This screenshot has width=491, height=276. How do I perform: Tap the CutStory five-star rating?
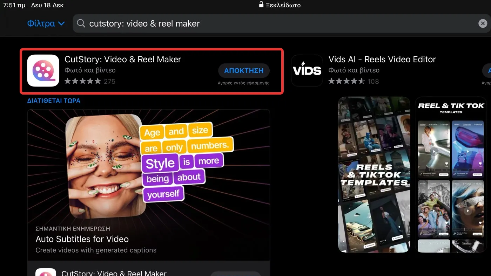point(83,81)
